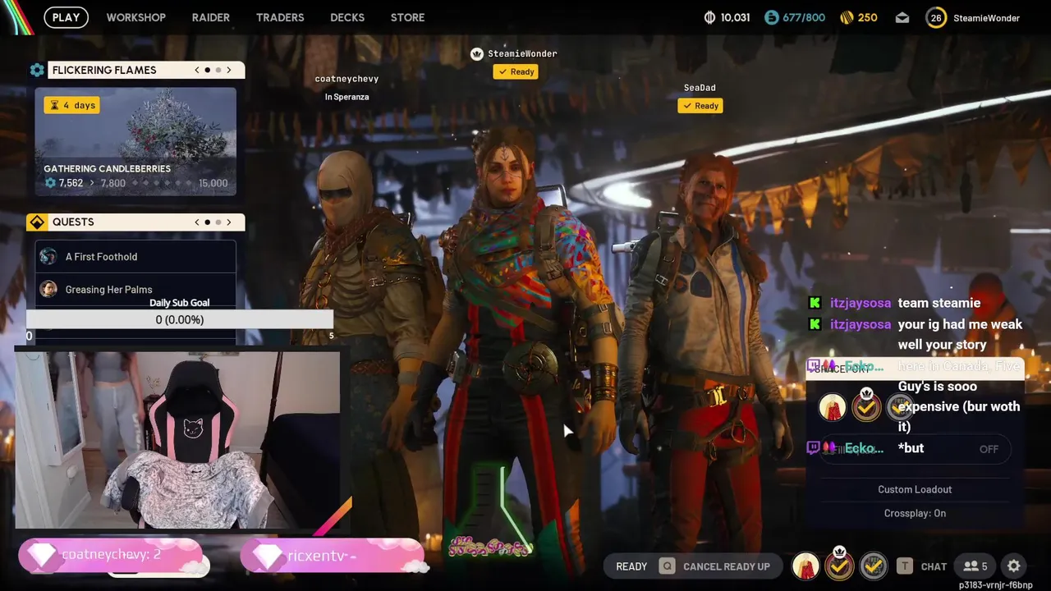Select the red-robed avatar in bottom bar
Screen dimensions: 1051x591
pyautogui.click(x=805, y=566)
